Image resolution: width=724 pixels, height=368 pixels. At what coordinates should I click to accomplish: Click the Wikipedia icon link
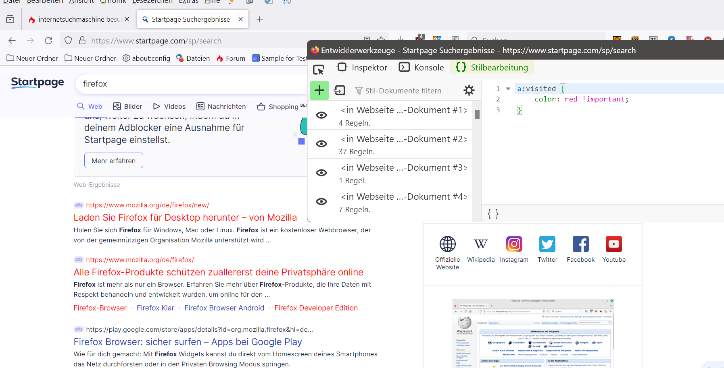pyautogui.click(x=480, y=244)
